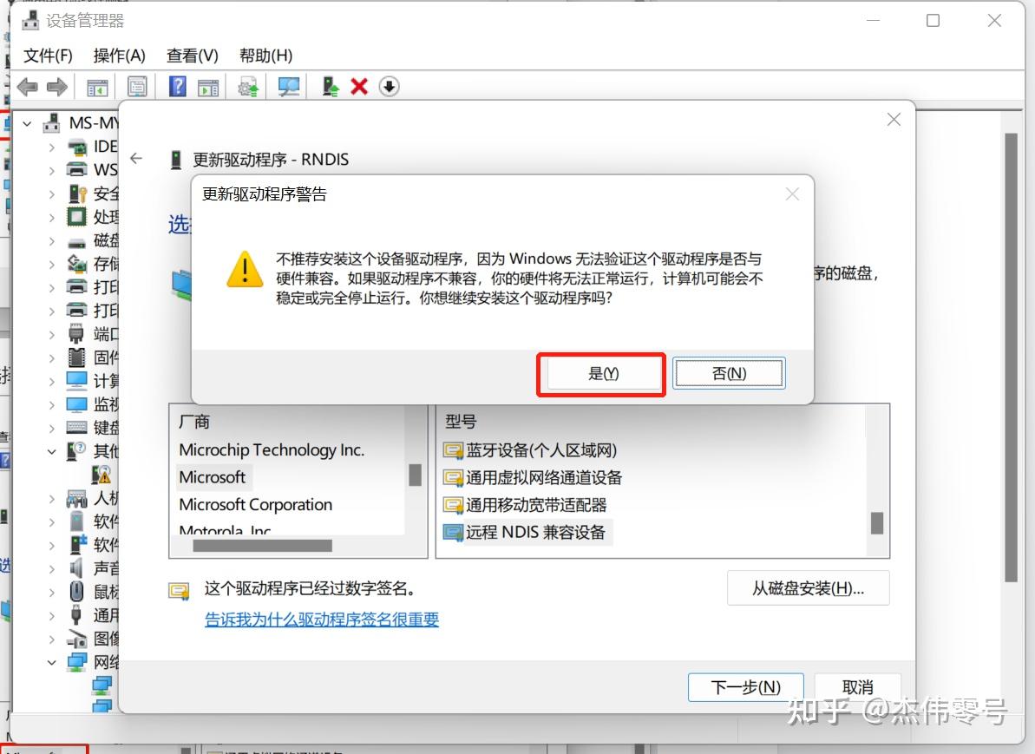Open the blue help question-mark icon
Screen dimensions: 1035x754
coord(178,87)
